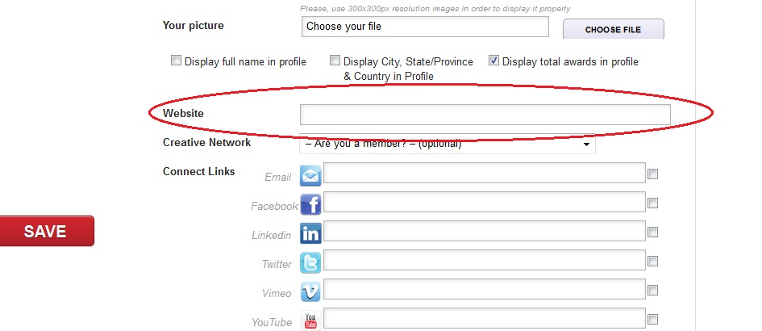Tick the checkbox beside Email field
Viewport: 762px width, 331px height.
point(652,174)
